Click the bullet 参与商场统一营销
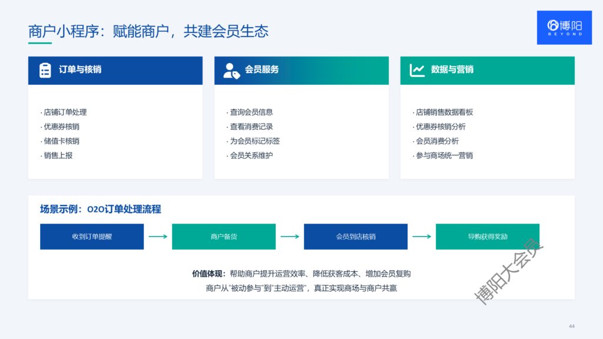The width and height of the screenshot is (603, 339). (443, 155)
